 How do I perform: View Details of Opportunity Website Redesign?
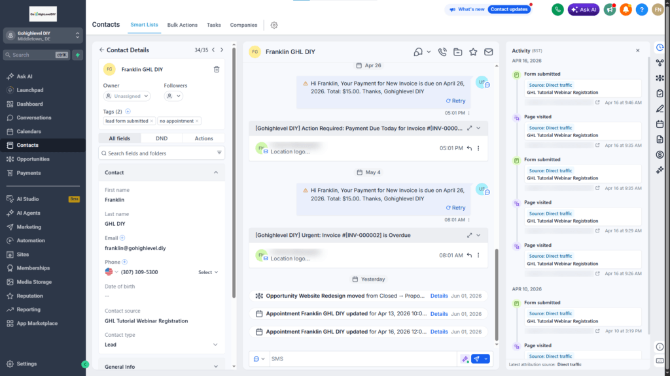tap(439, 296)
